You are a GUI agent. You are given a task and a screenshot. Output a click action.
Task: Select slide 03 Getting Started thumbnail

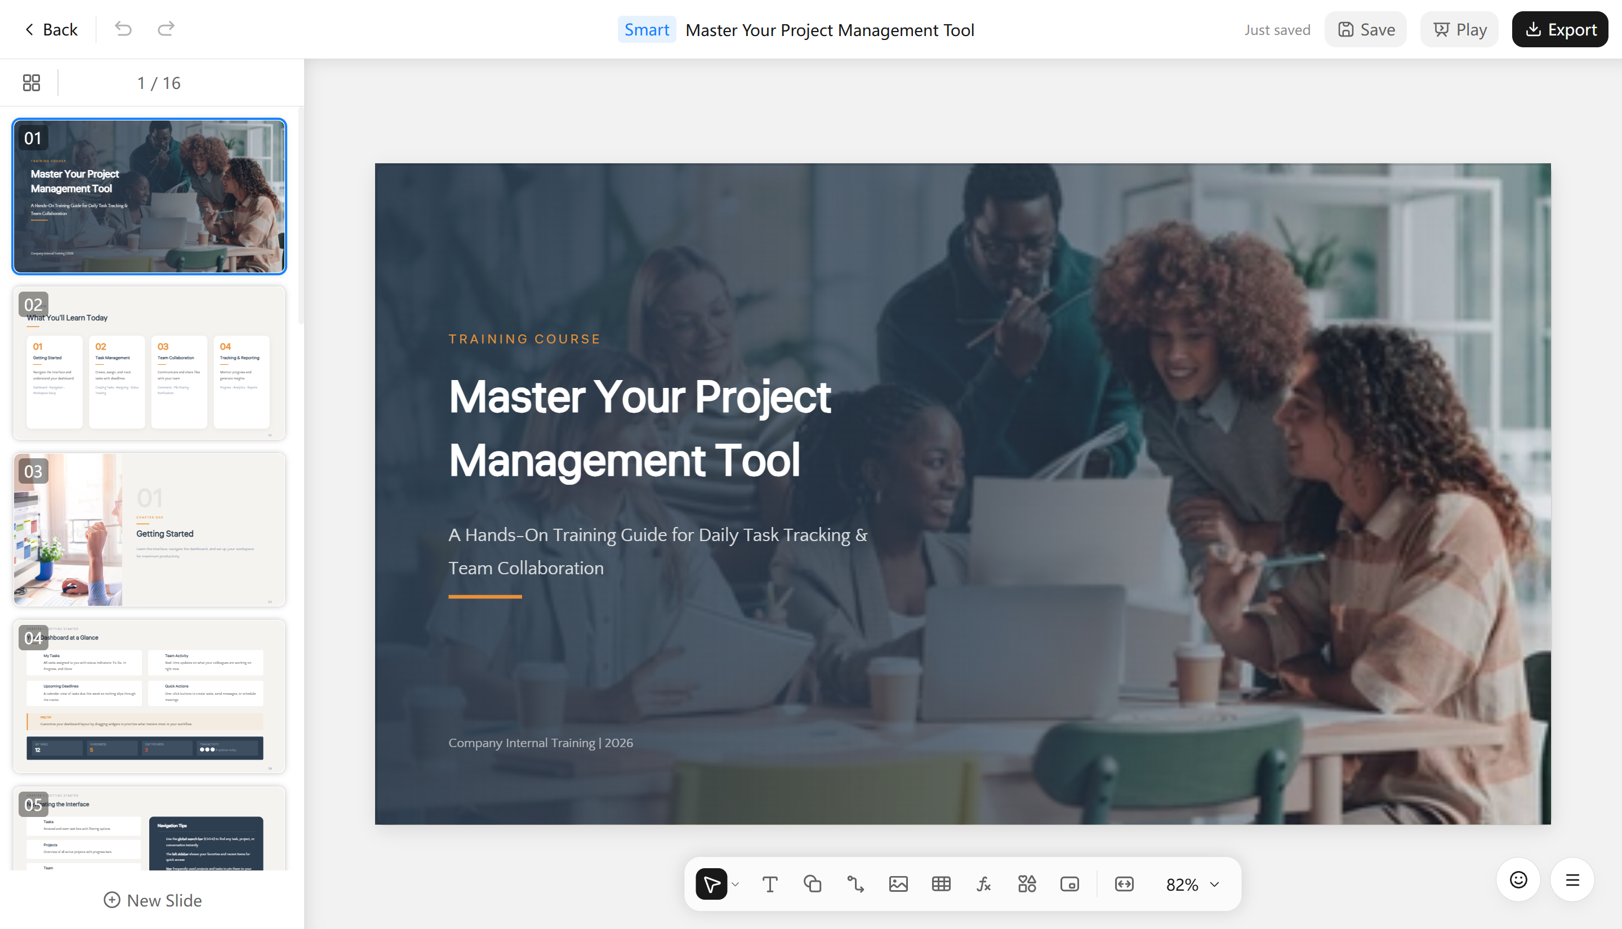(x=149, y=530)
